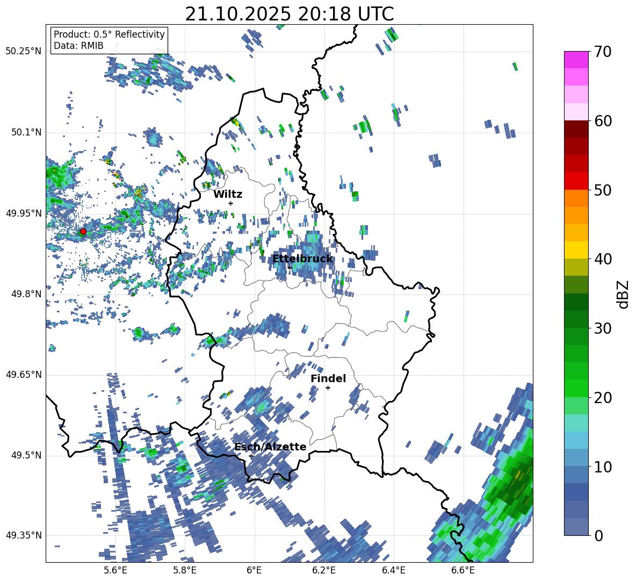This screenshot has height=581, width=636.
Task: Click the 49.8°N latitude label
Action: (26, 294)
